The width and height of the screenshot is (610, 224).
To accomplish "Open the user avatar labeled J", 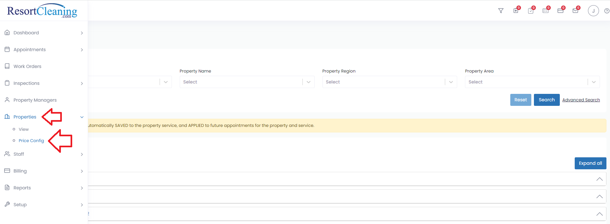I will pos(593,11).
